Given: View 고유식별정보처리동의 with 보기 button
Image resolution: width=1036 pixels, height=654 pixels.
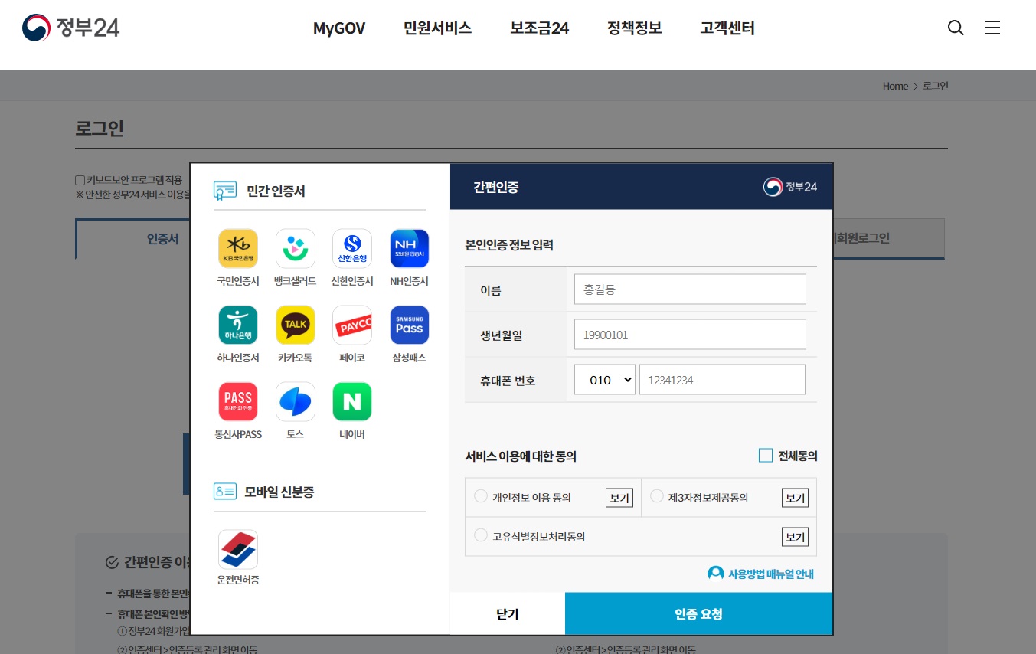Looking at the screenshot, I should 795,537.
